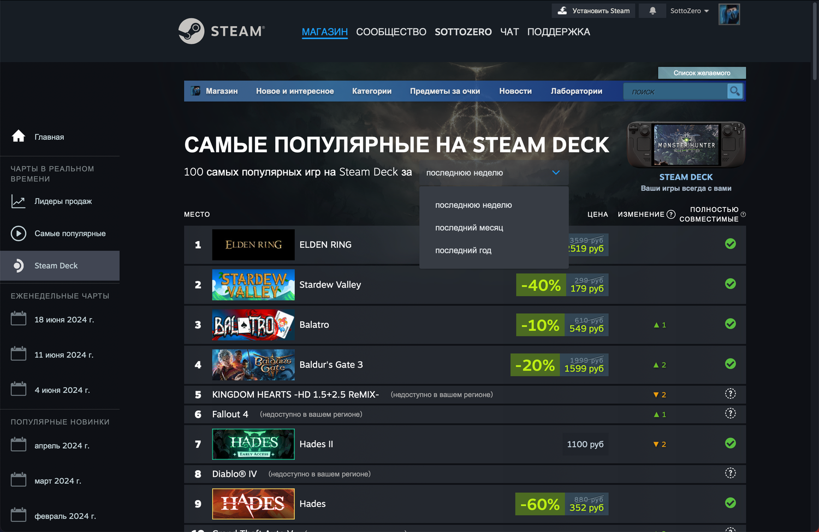Click calendar icon for 4 июня 2024
Viewport: 819px width, 532px height.
click(x=19, y=389)
